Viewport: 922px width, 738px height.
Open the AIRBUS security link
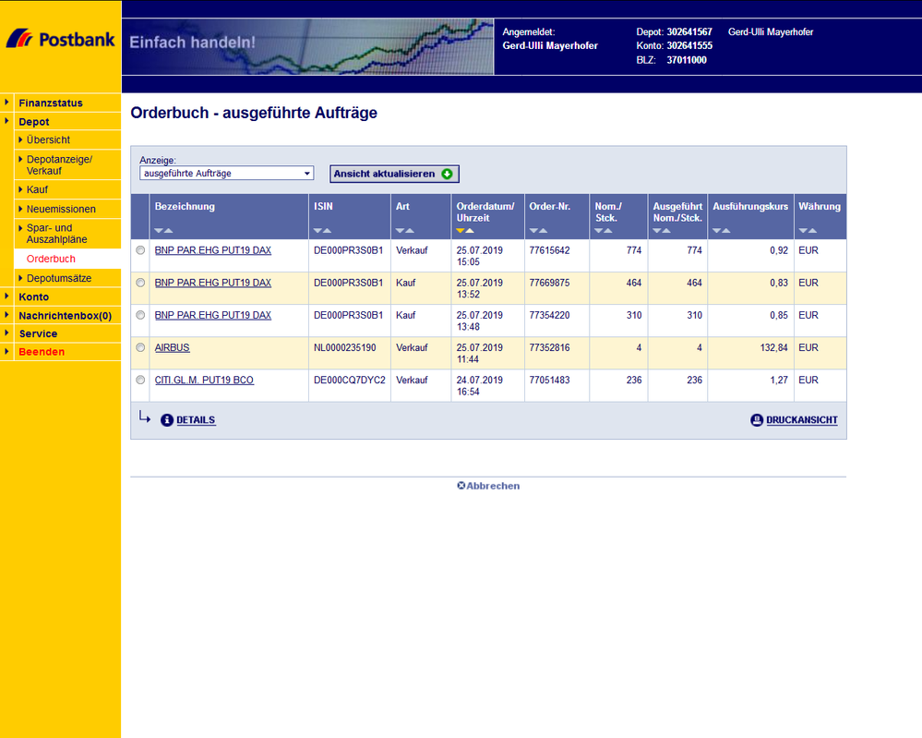[x=172, y=347]
